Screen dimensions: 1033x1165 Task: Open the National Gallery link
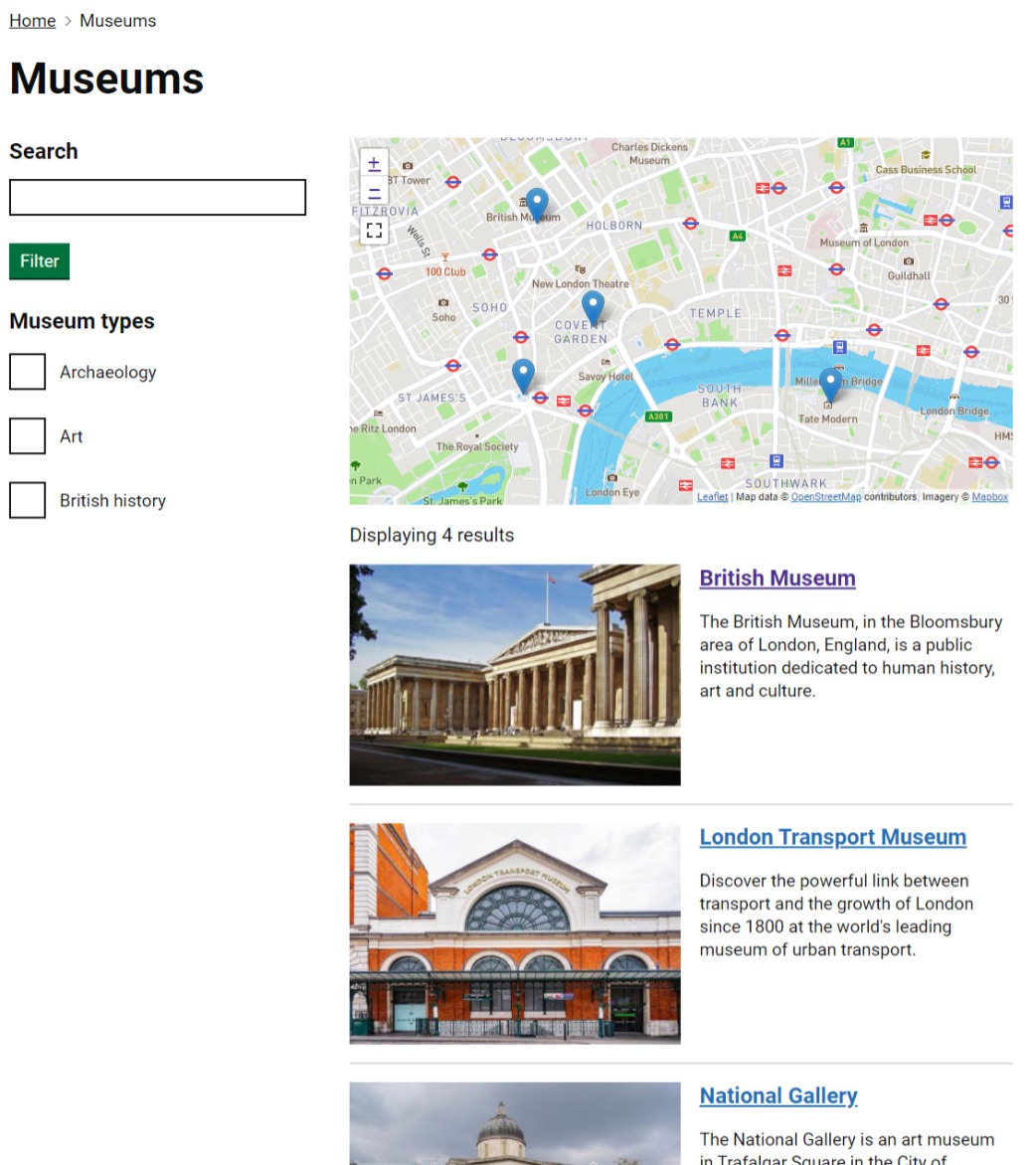point(778,1095)
